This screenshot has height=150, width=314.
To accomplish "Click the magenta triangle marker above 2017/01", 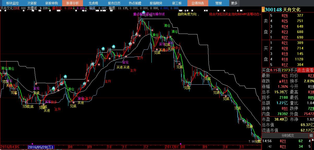I will pyautogui.click(x=180, y=143).
